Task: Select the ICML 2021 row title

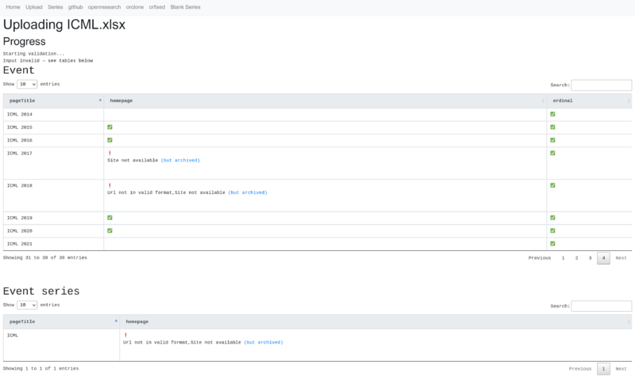Action: click(x=19, y=244)
